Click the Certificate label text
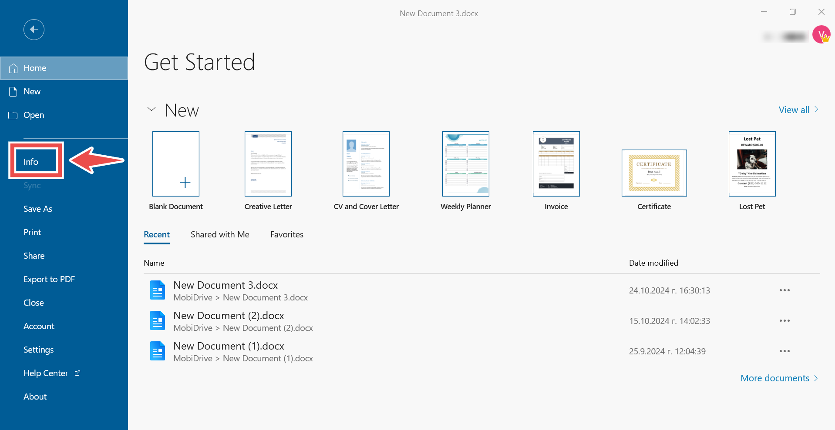This screenshot has width=835, height=430. (654, 207)
